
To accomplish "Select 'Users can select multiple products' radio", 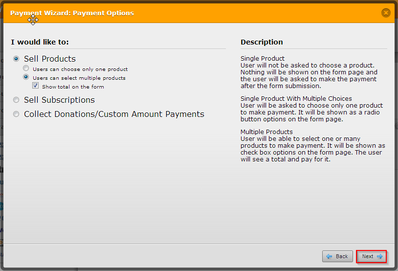I will [x=26, y=77].
